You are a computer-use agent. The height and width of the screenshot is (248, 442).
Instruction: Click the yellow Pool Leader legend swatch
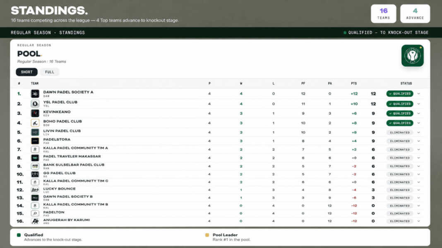click(207, 235)
